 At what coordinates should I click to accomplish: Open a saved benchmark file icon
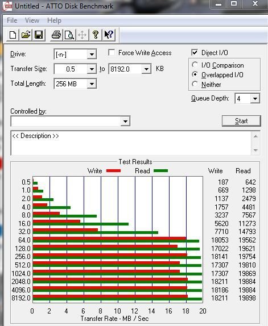click(26, 35)
